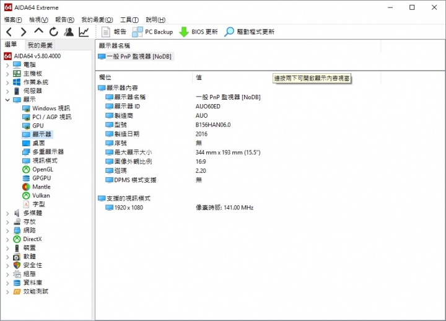Image resolution: width=446 pixels, height=321 pixels.
Task: Click the up-level arrow toolbar icon
Action: [38, 31]
